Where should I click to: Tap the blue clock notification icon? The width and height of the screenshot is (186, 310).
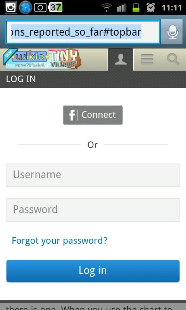26,7
